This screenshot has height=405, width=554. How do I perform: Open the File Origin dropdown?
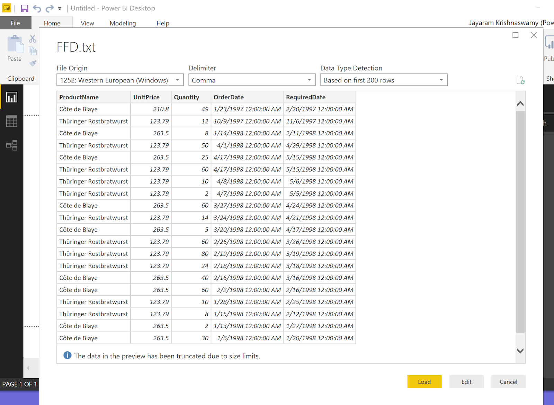(177, 80)
